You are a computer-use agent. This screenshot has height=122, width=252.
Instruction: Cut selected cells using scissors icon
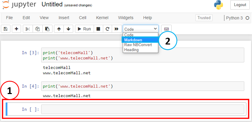point(28,29)
